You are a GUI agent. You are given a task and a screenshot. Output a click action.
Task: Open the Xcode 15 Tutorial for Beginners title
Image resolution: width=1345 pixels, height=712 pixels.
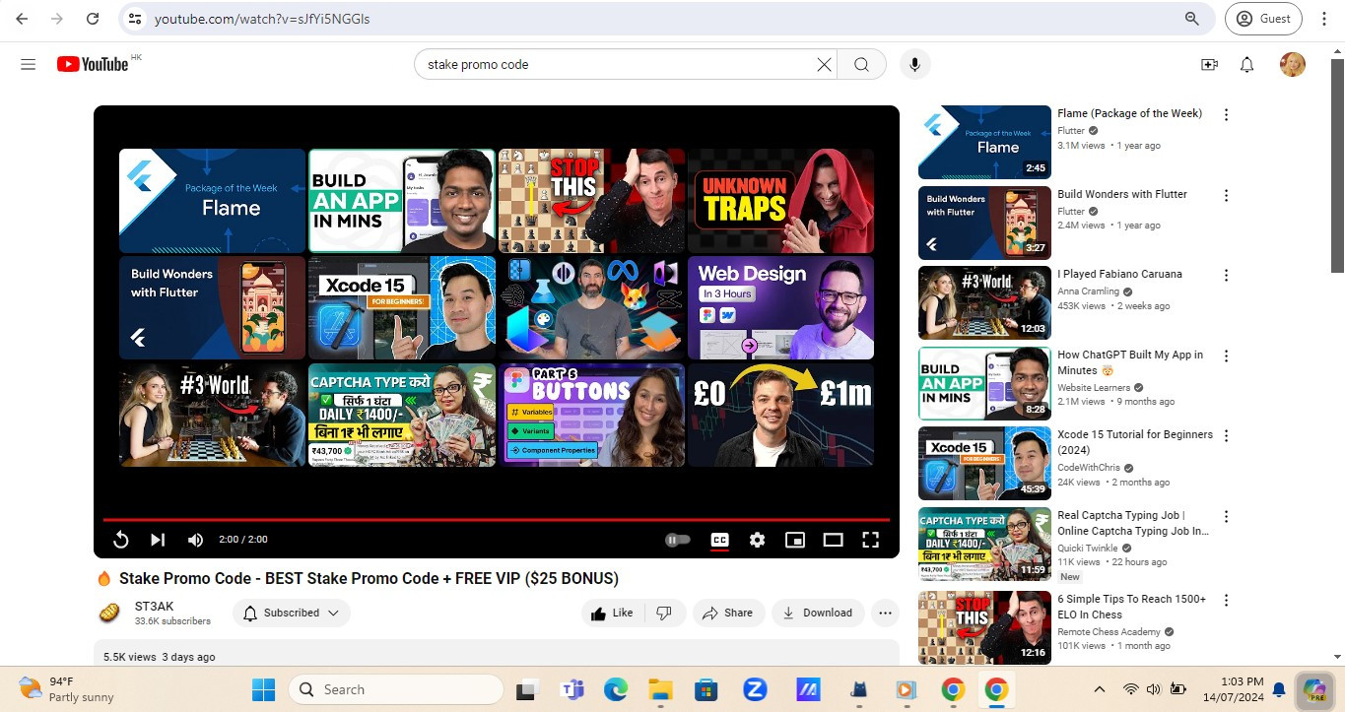[x=1135, y=442]
